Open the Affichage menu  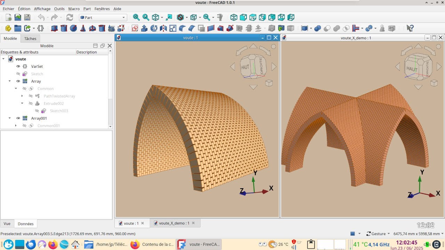42,9
